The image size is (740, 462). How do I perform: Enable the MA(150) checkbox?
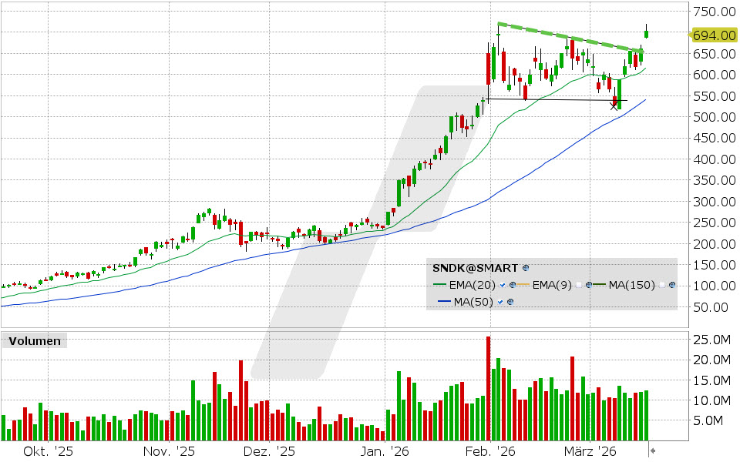point(661,285)
